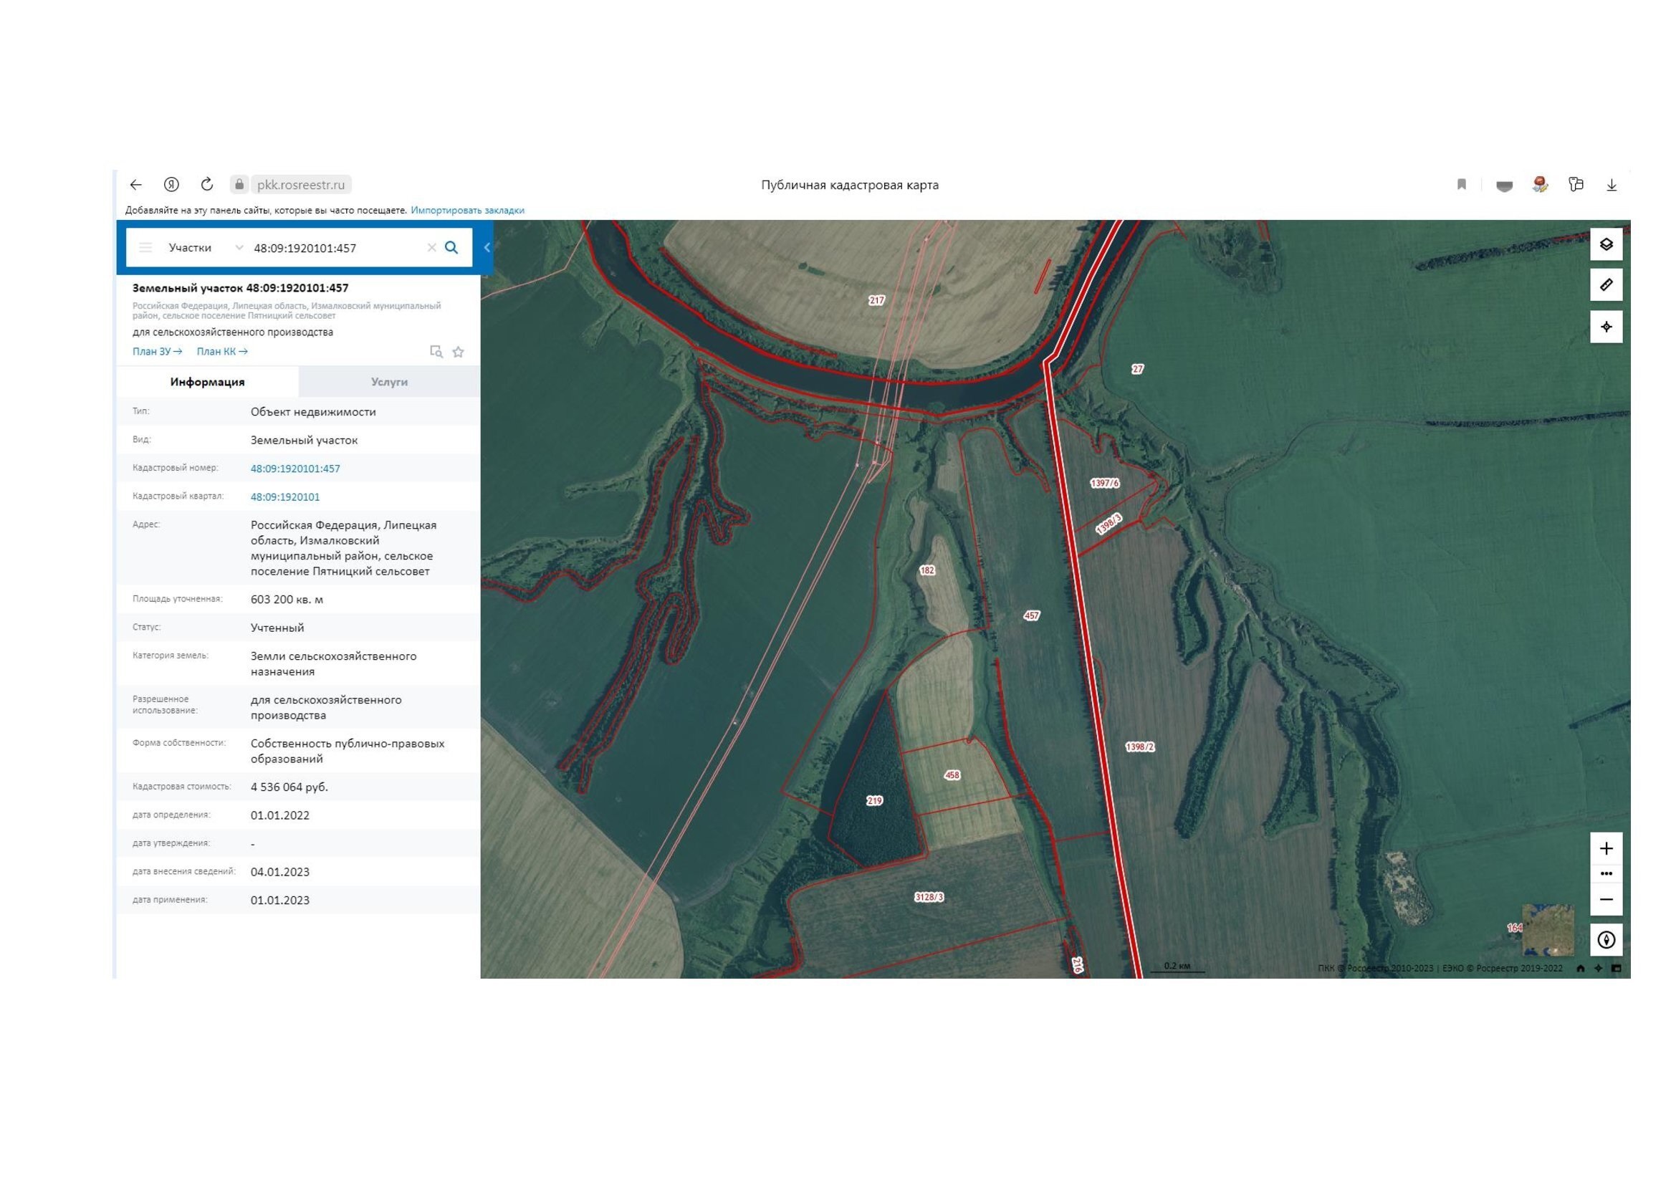Click the star-shaped icon in map footer
Viewport: 1676px width, 1185px height.
coord(1598,969)
